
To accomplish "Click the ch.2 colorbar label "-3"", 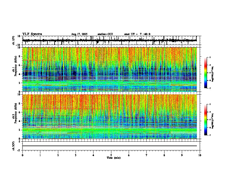I will click(210, 104).
